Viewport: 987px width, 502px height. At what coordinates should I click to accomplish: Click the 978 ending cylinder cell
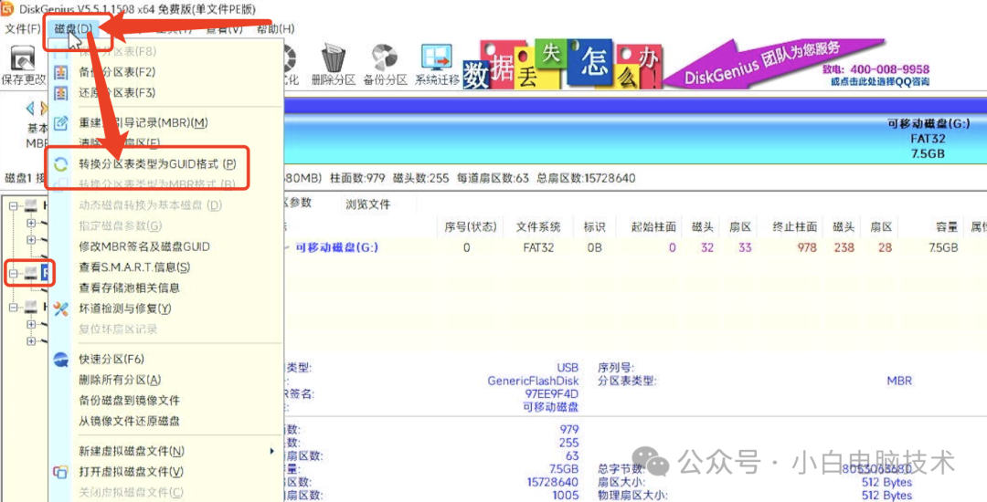pyautogui.click(x=807, y=247)
